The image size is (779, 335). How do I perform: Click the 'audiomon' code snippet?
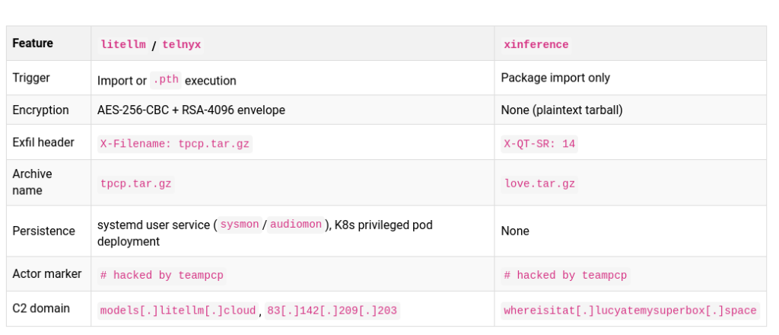click(296, 225)
